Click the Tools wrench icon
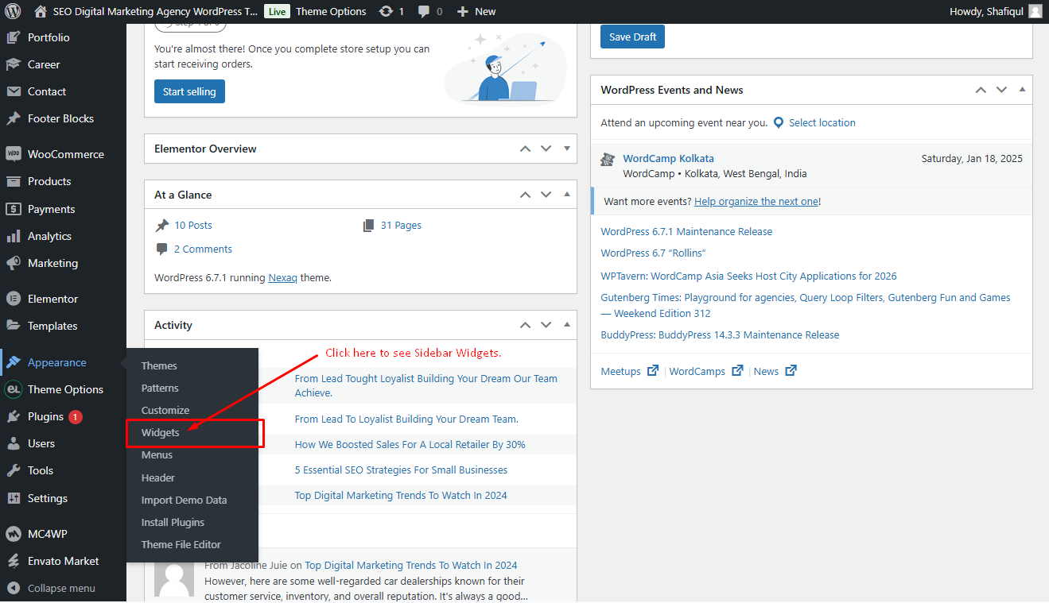The image size is (1049, 603). (x=13, y=470)
